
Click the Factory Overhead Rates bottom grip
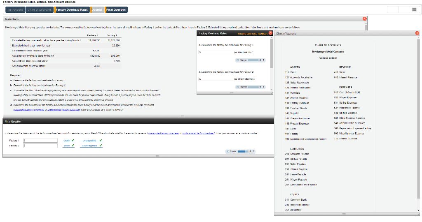[232, 92]
